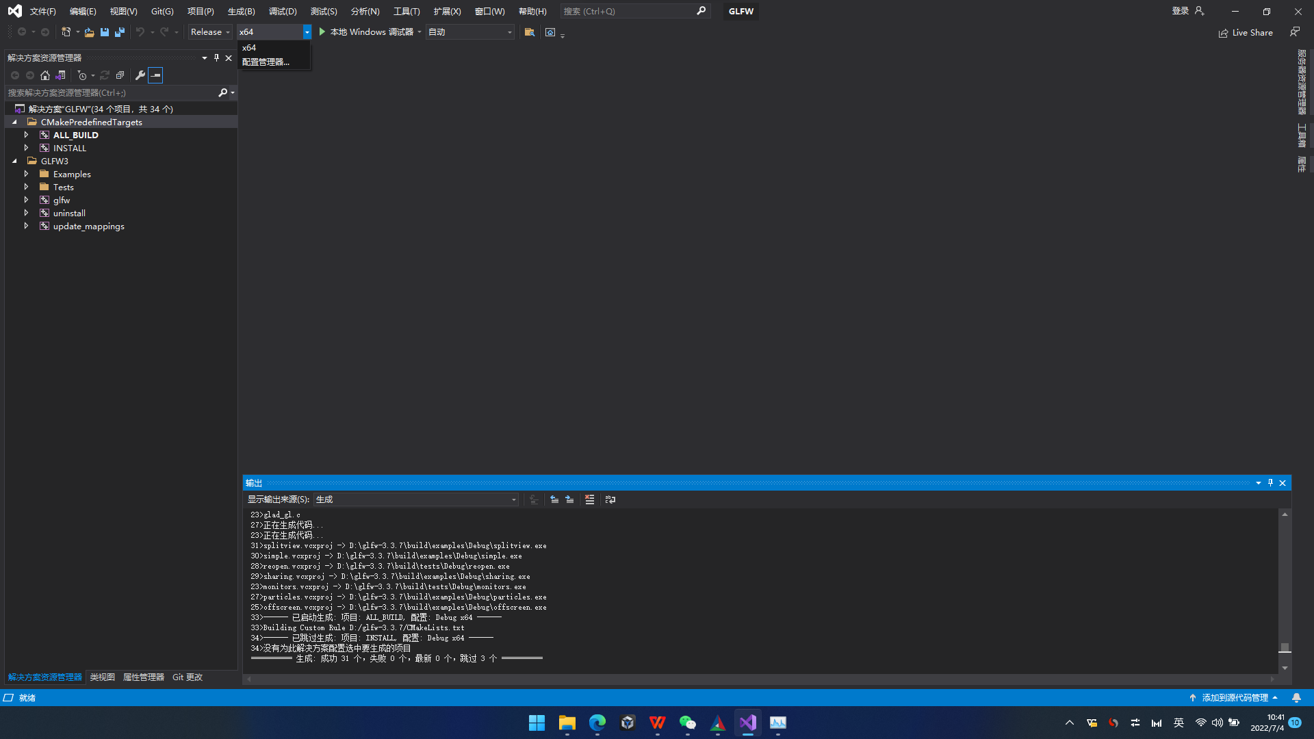Click 添加到源代码管理 in the status bar

tap(1234, 697)
